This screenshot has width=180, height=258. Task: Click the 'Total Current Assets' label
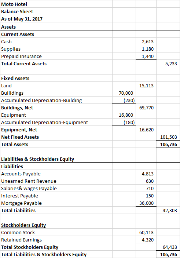24,64
